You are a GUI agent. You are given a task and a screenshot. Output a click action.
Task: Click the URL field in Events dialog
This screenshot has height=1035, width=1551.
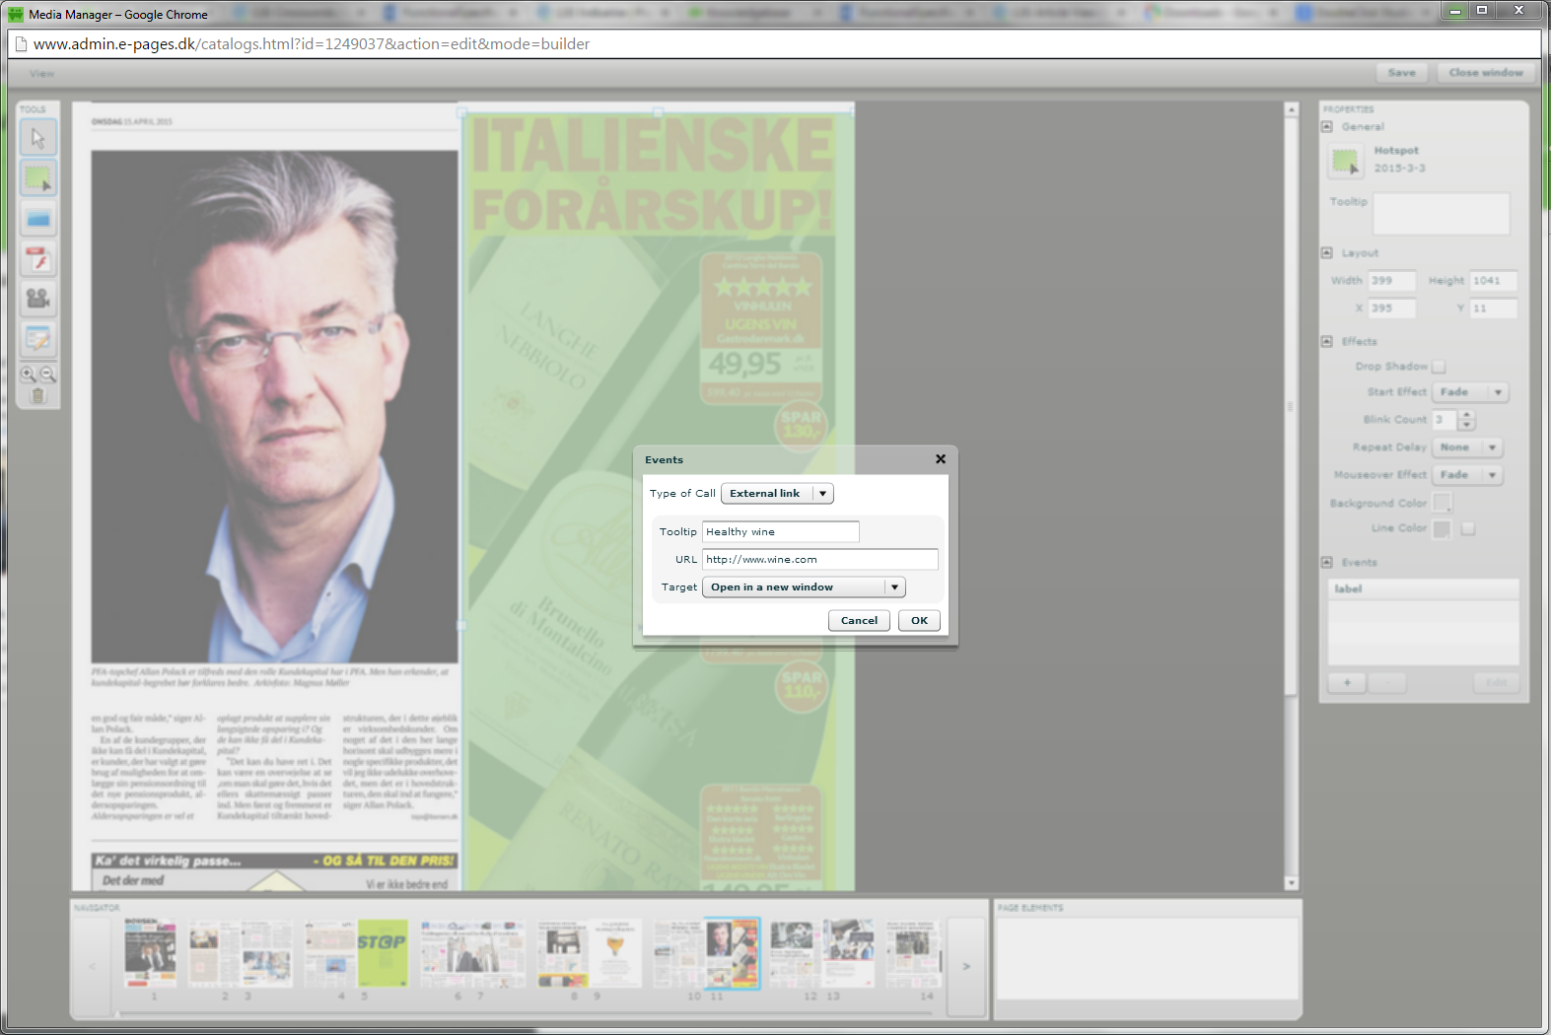820,560
